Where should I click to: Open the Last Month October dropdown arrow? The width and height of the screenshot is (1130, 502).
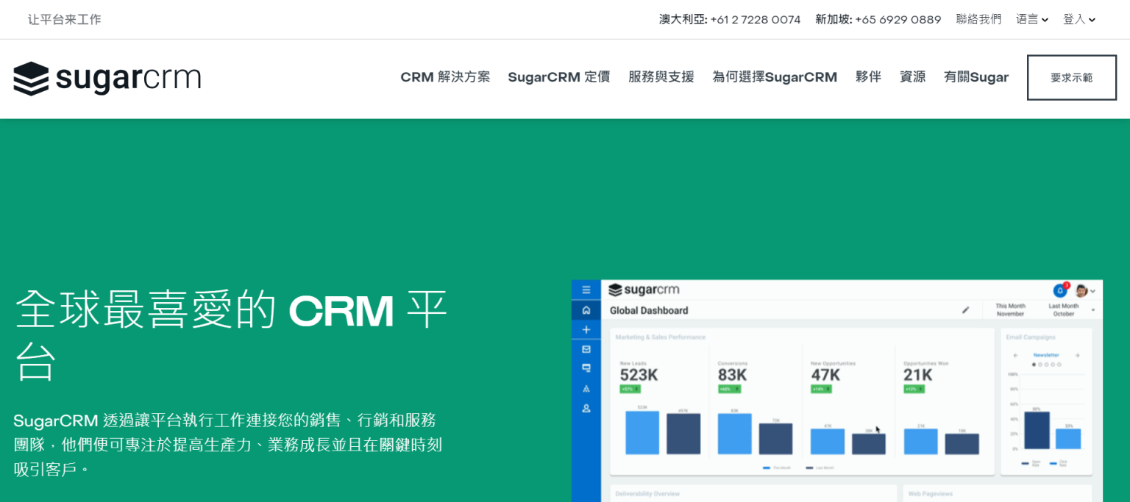click(x=1093, y=309)
